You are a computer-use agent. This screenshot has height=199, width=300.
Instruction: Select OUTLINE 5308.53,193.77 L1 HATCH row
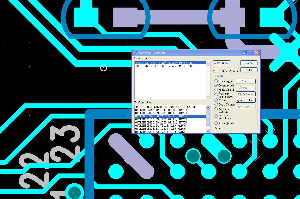170,129
